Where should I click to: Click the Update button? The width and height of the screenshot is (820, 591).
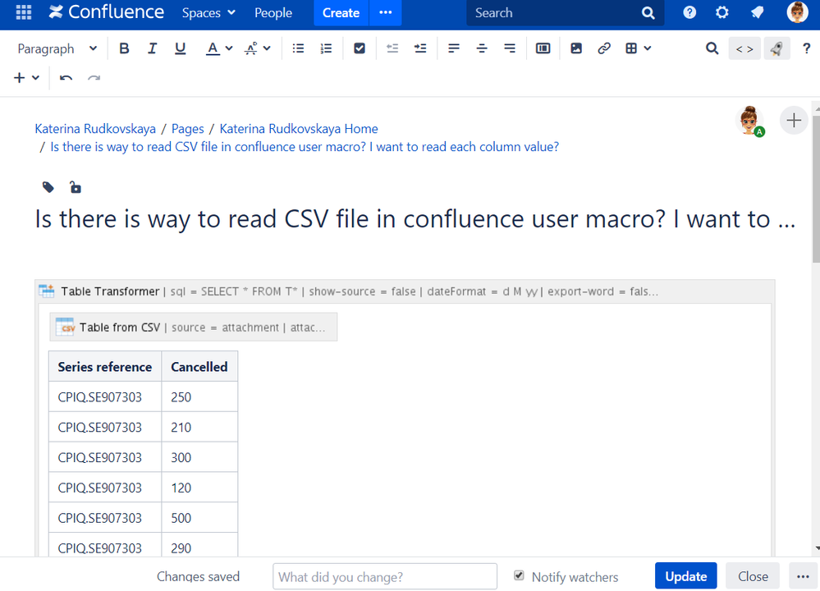pos(685,576)
